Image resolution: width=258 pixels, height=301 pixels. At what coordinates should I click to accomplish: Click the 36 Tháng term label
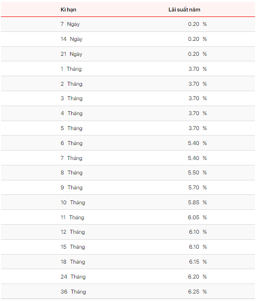pyautogui.click(x=73, y=292)
